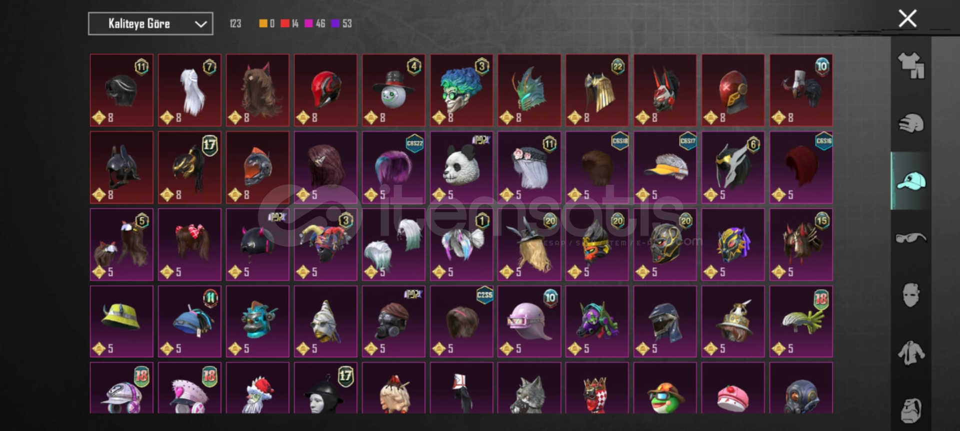
Task: Pick the golden winged helmet item
Action: coord(597,90)
